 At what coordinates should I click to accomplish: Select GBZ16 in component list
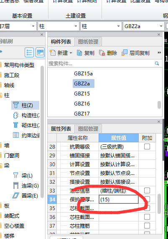tap(82, 104)
